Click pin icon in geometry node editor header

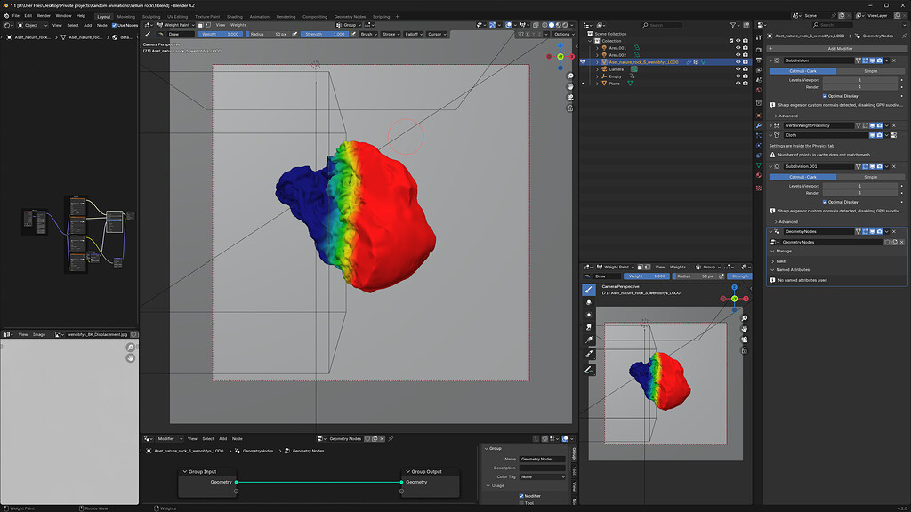click(391, 439)
